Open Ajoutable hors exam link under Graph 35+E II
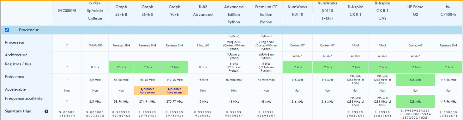Screen dimensions: 463x120 [x=147, y=91]
